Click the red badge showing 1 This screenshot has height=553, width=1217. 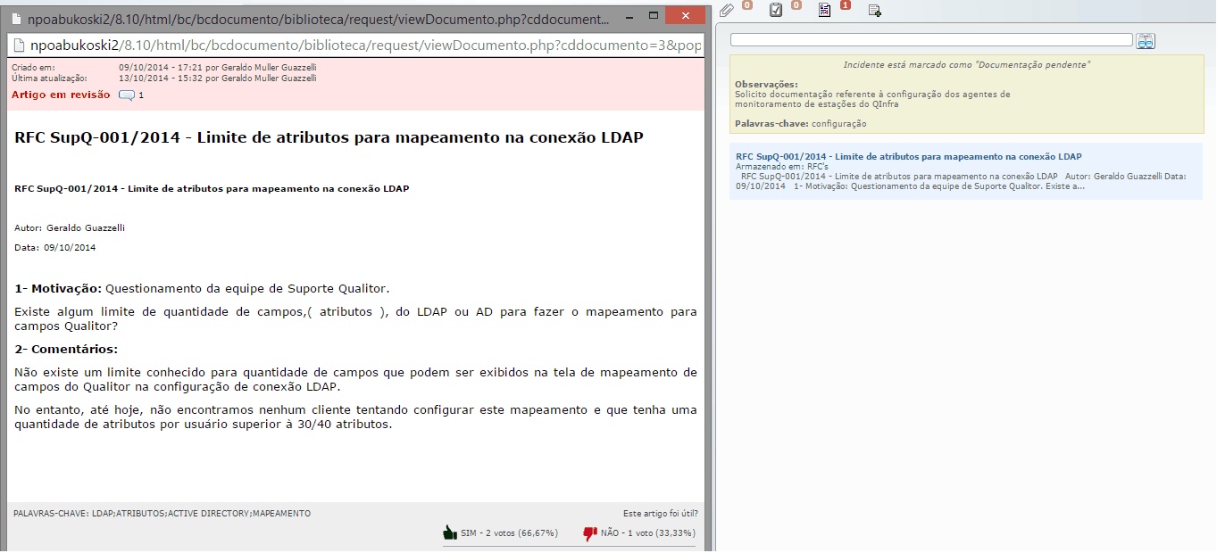pyautogui.click(x=845, y=5)
